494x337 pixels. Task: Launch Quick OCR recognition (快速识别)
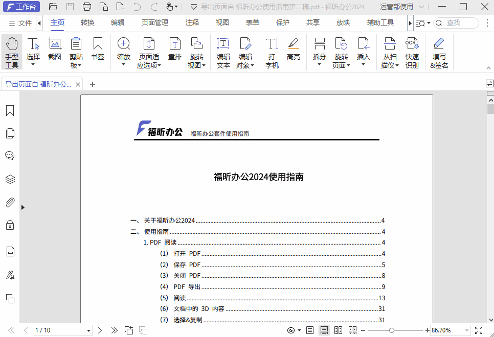coord(412,51)
